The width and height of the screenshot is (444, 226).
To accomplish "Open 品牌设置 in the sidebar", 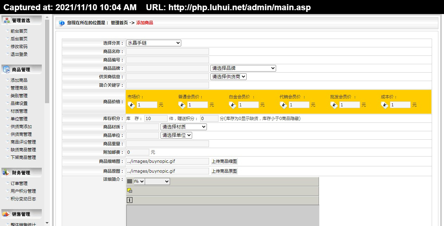I will tap(19, 104).
